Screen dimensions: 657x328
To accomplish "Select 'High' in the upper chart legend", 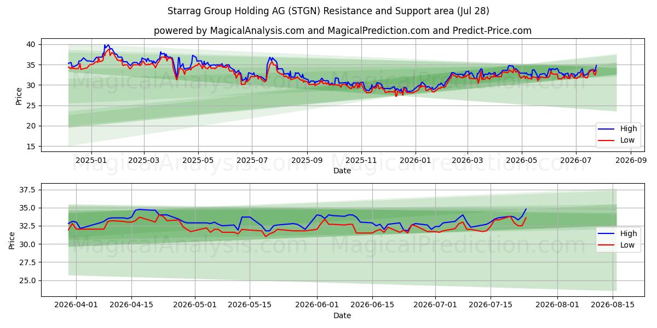I will 629,128.
